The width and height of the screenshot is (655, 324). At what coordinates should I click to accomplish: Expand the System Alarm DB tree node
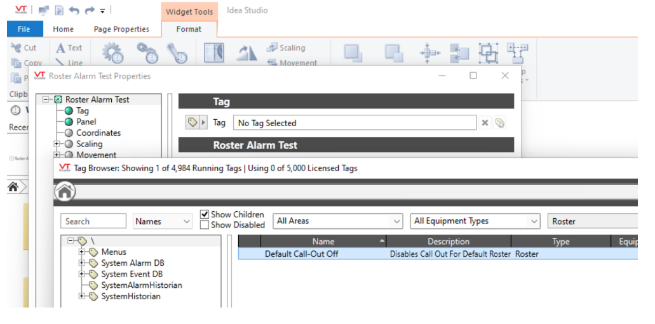[82, 263]
